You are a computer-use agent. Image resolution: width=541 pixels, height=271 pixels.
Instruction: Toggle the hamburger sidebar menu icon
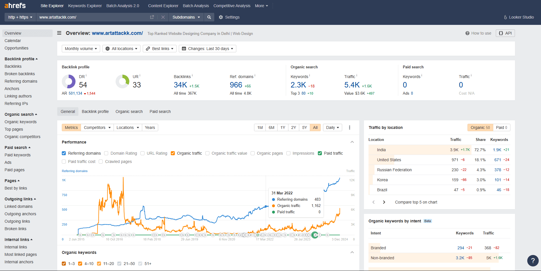click(x=59, y=33)
